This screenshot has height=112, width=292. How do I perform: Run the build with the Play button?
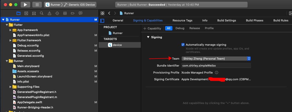[x=25, y=5]
